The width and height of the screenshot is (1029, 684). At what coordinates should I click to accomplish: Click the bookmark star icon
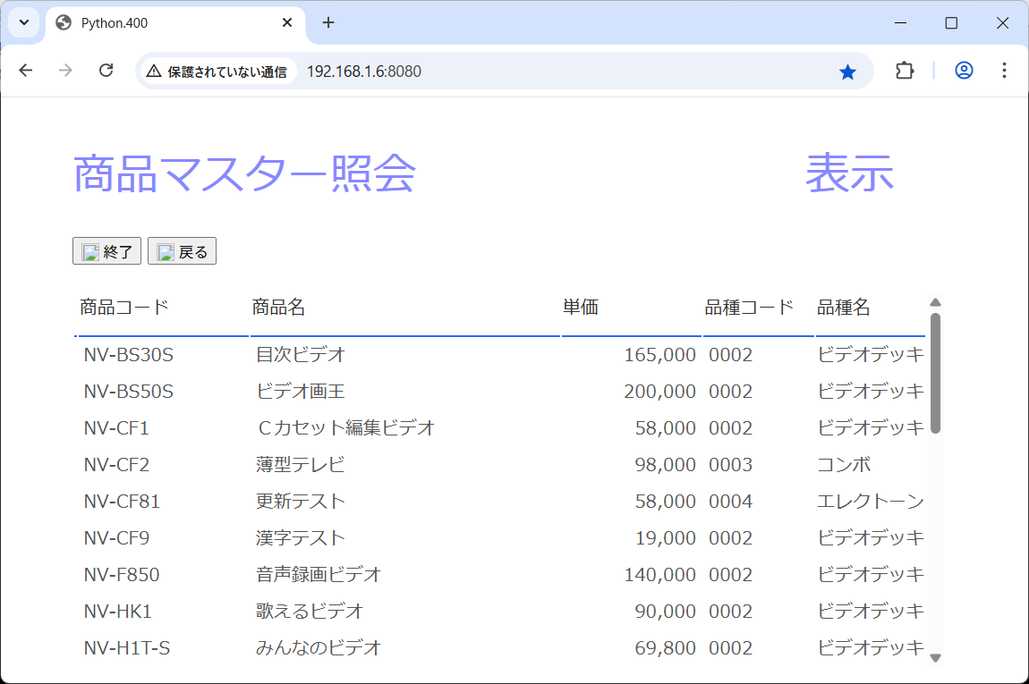click(x=847, y=70)
